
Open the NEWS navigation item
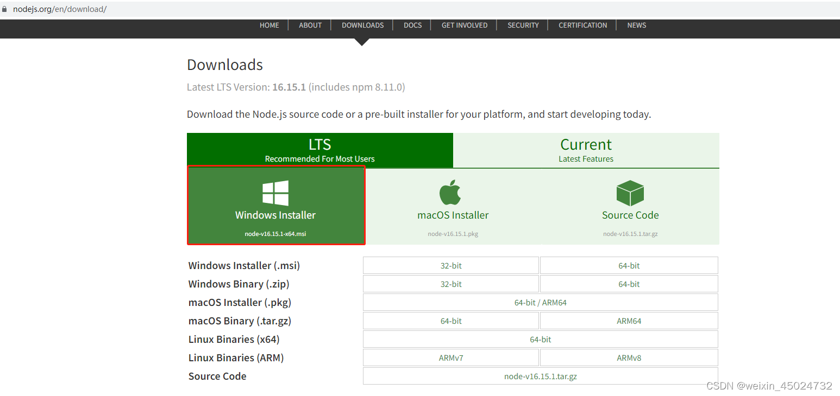[637, 25]
